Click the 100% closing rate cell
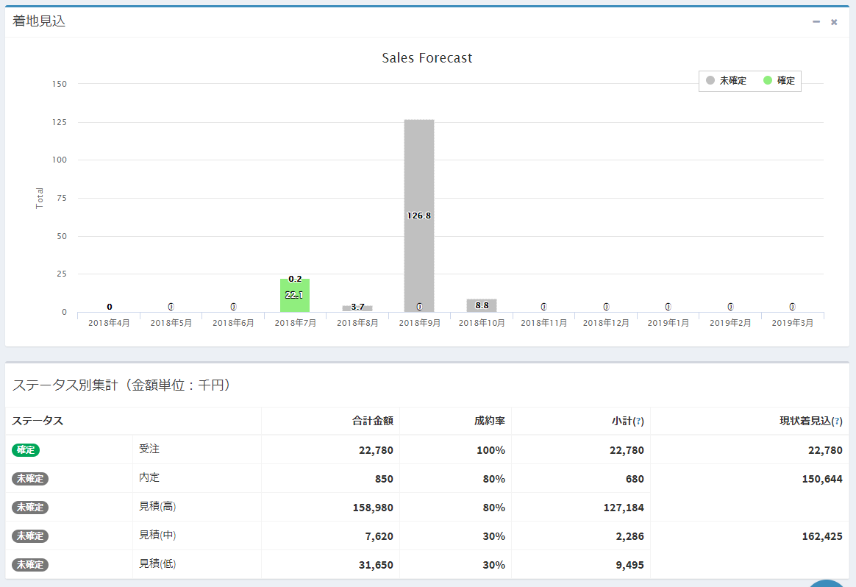 pyautogui.click(x=491, y=450)
